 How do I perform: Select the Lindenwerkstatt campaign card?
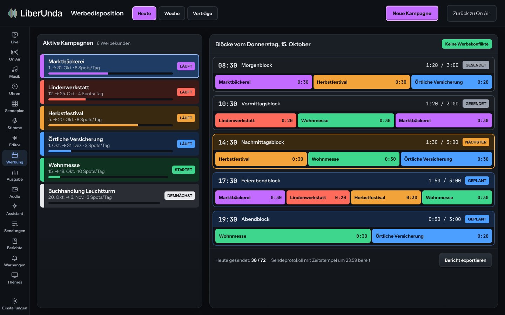click(x=120, y=92)
